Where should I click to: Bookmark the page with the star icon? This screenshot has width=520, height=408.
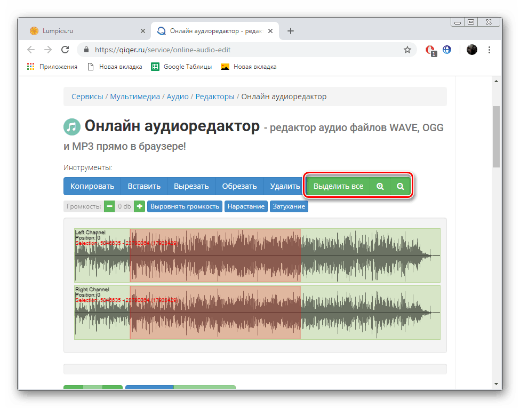tap(407, 50)
